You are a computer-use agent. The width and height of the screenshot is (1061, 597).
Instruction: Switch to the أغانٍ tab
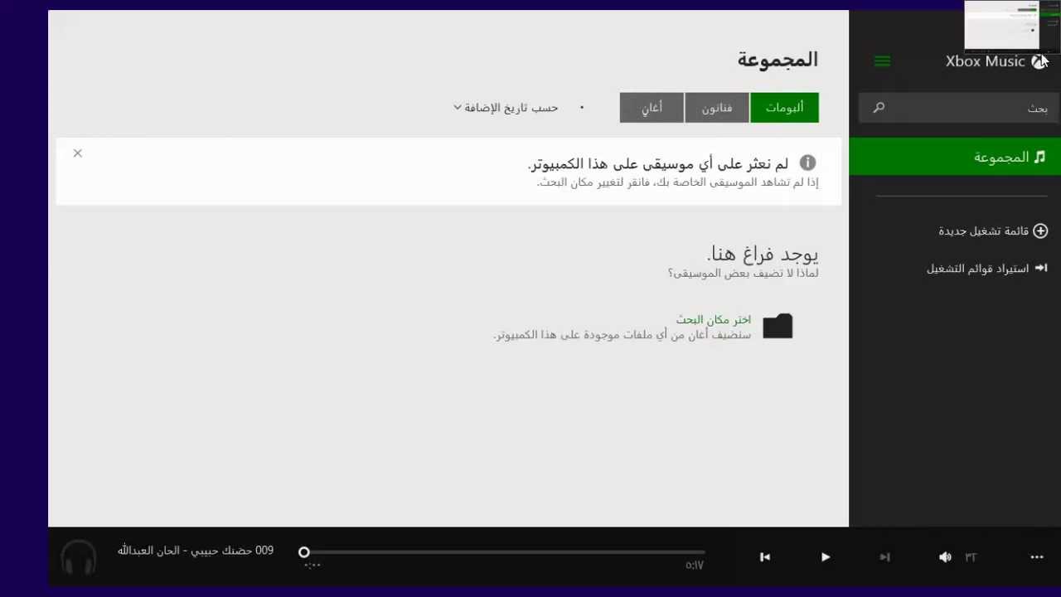(x=652, y=108)
